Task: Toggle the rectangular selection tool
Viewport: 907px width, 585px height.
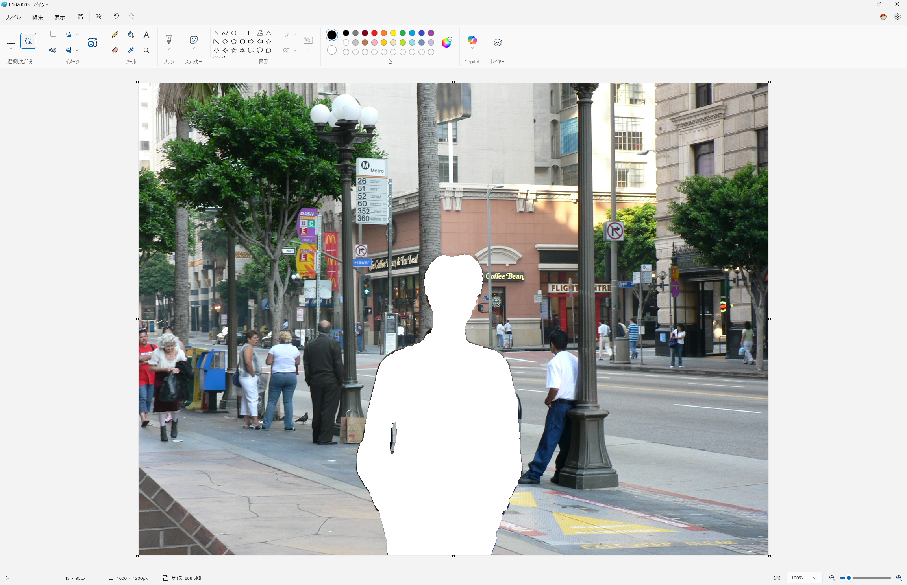Action: (x=11, y=39)
